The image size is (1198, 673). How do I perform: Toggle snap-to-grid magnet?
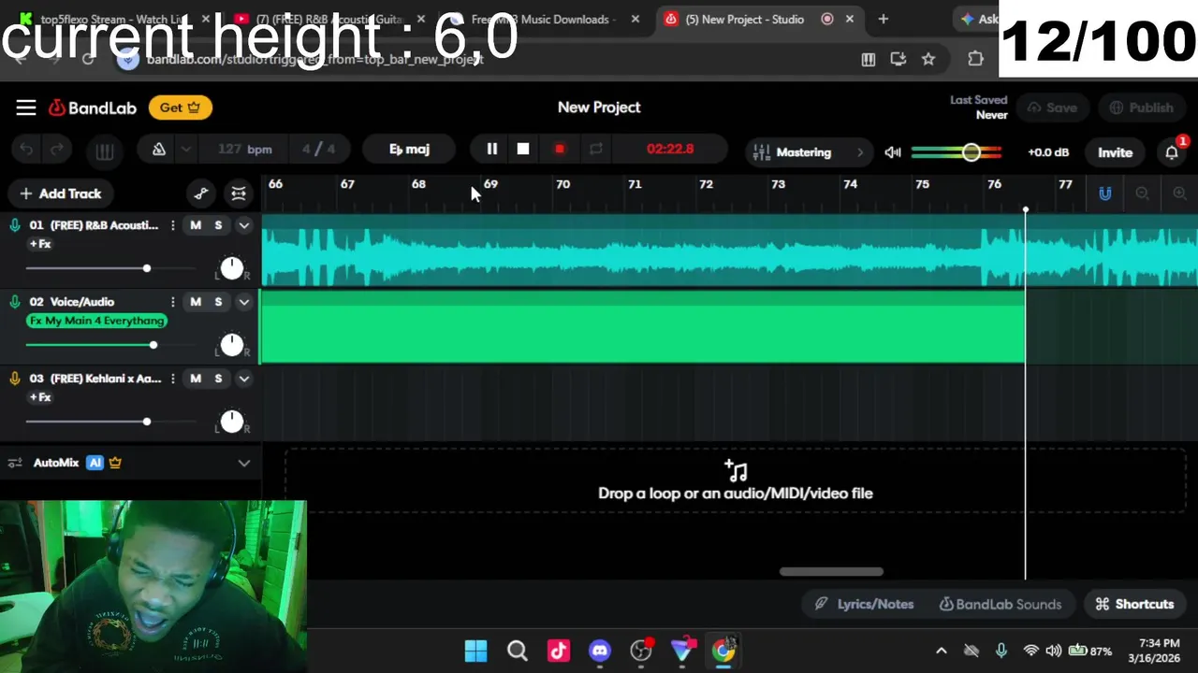1105,193
